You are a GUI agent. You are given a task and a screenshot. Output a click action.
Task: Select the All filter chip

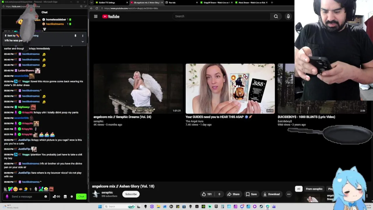coord(299,189)
